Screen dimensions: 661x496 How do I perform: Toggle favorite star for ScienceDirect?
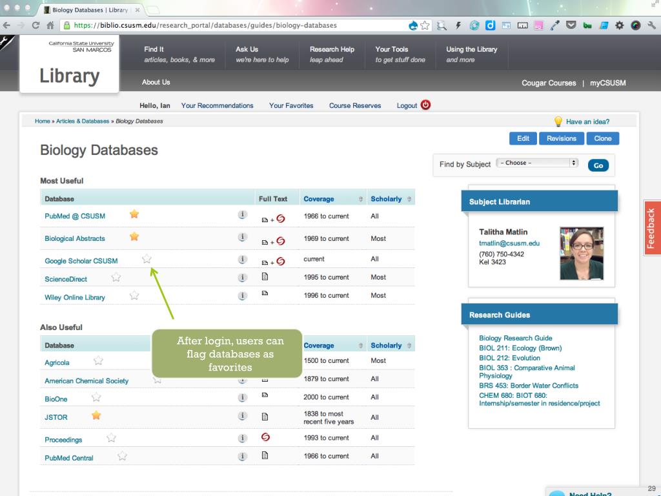click(x=116, y=278)
